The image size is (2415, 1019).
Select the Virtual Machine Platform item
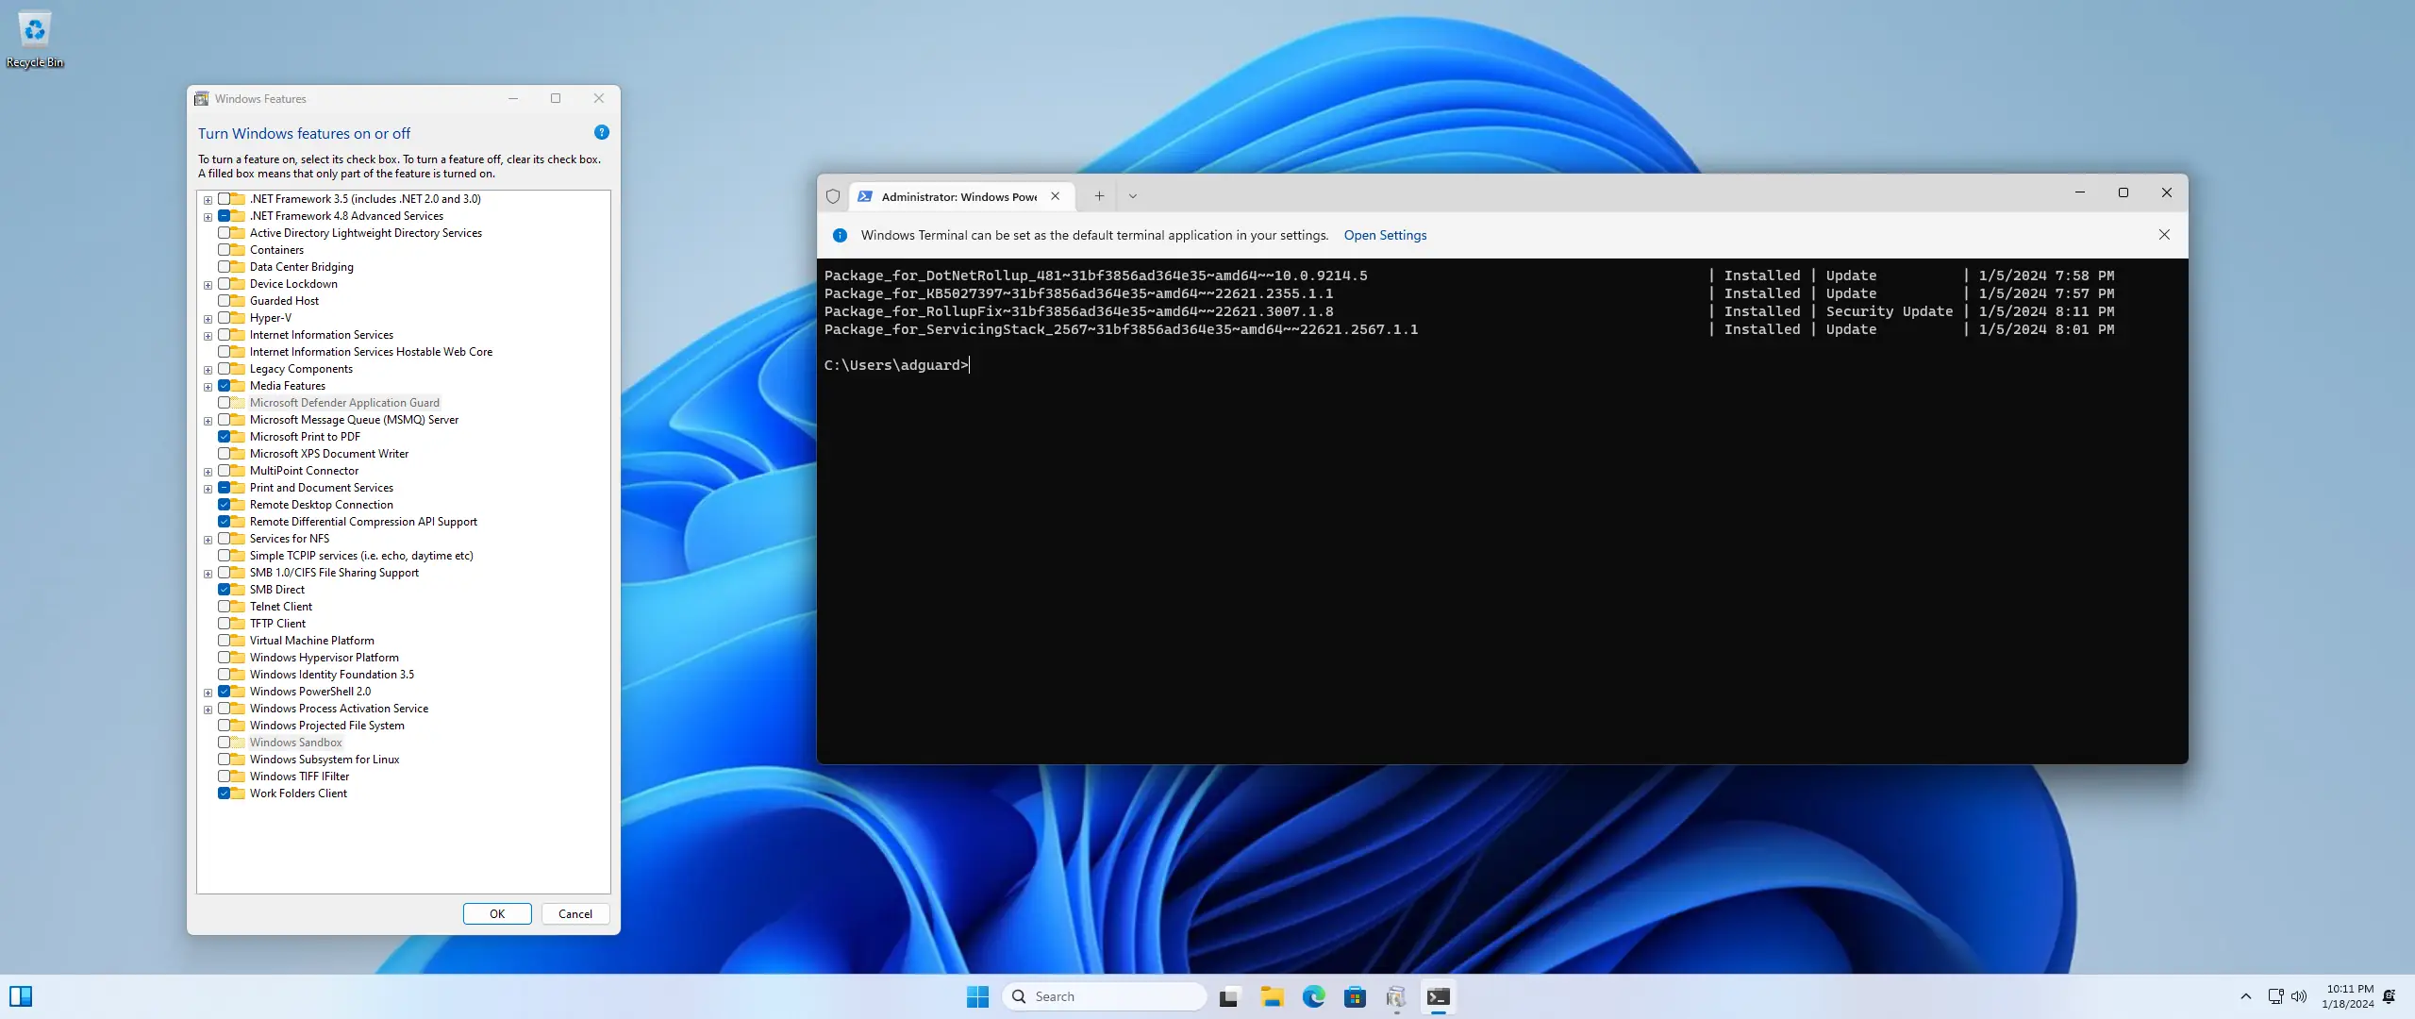tap(311, 641)
